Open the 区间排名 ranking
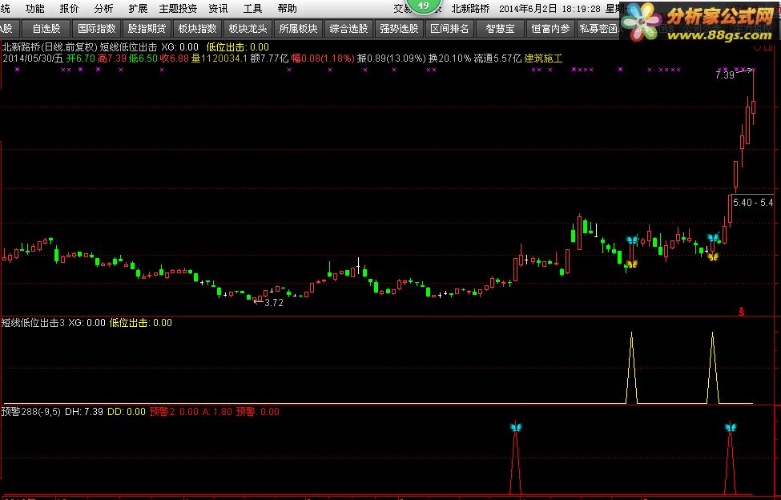Image resolution: width=781 pixels, height=500 pixels. pos(449,29)
